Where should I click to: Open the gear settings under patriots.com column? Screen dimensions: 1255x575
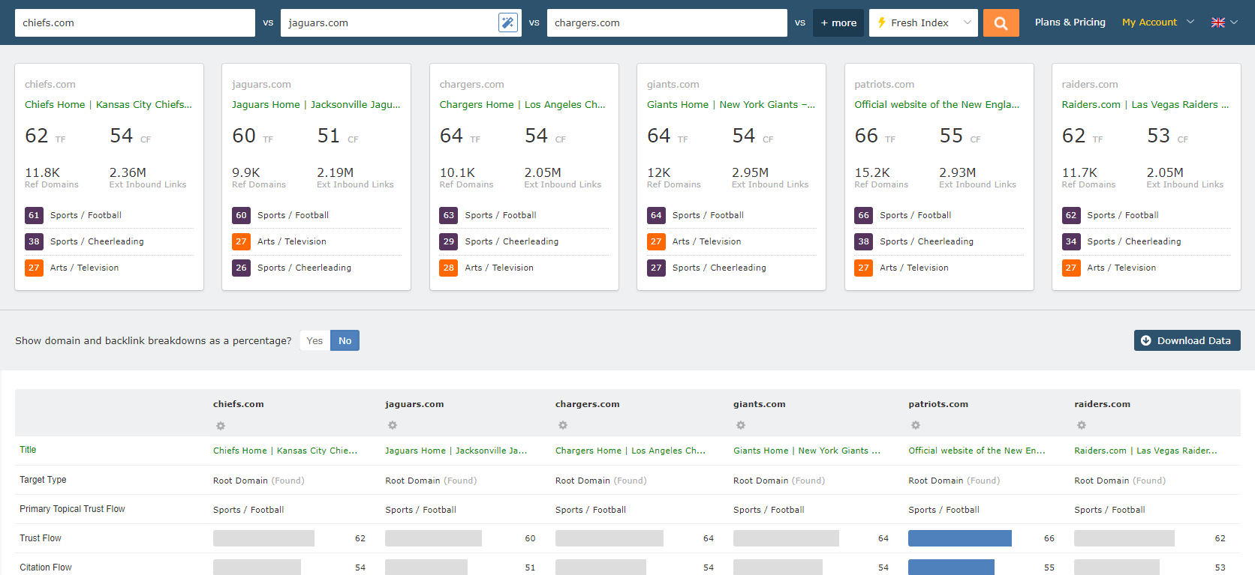pos(916,426)
